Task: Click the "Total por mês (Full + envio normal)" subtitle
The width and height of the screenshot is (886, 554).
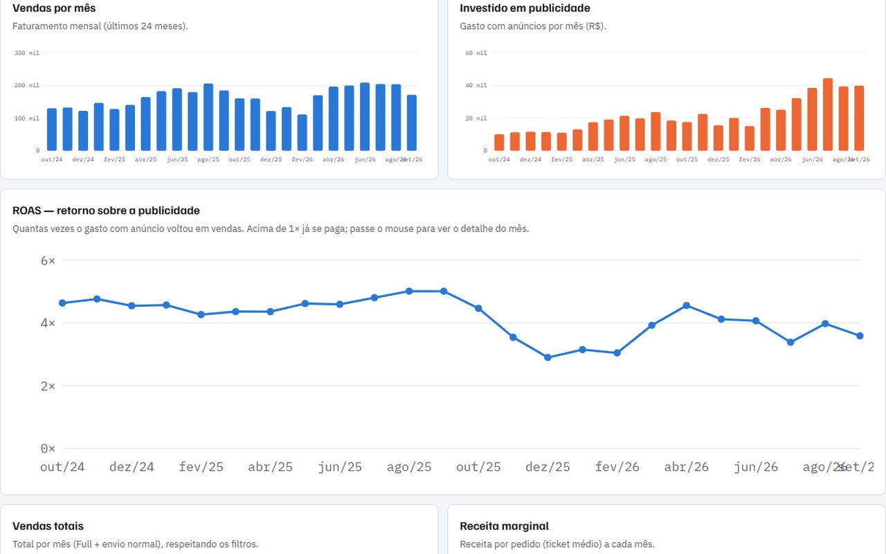Action: [136, 544]
